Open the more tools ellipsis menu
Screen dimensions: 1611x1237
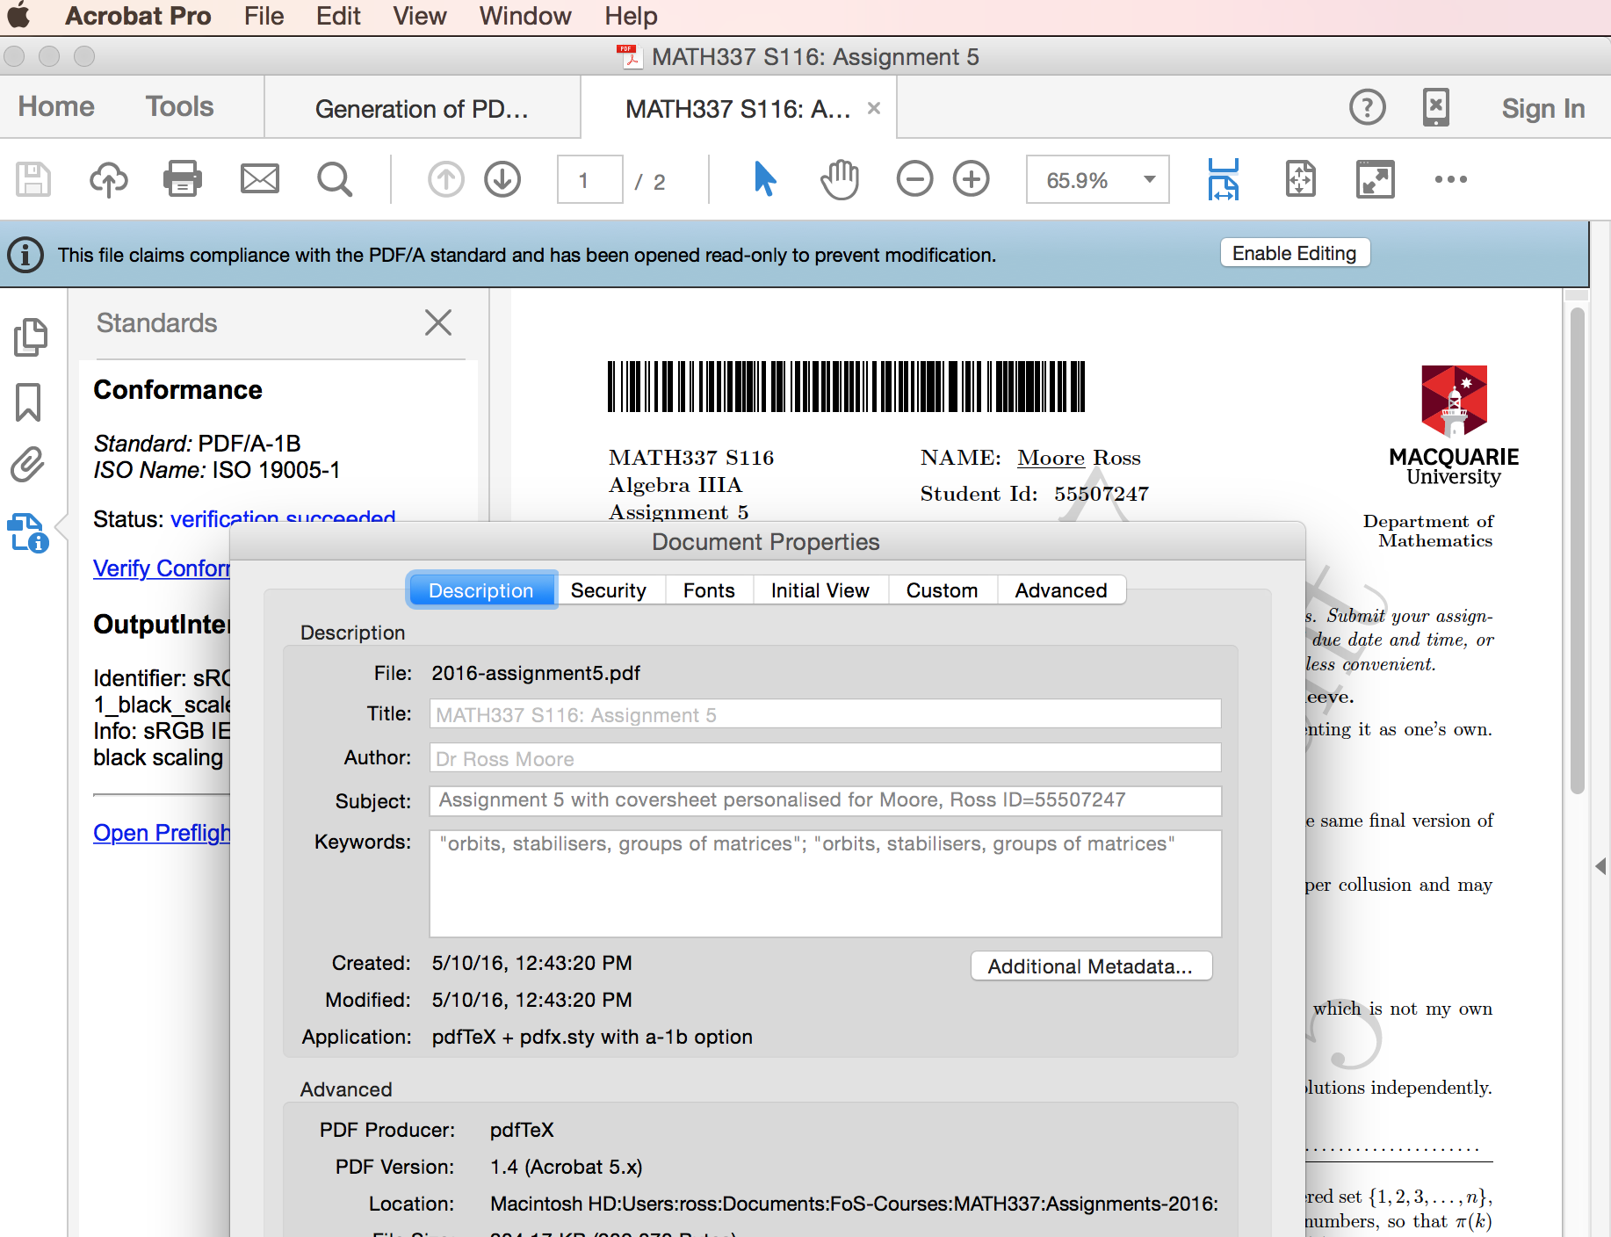tap(1450, 179)
